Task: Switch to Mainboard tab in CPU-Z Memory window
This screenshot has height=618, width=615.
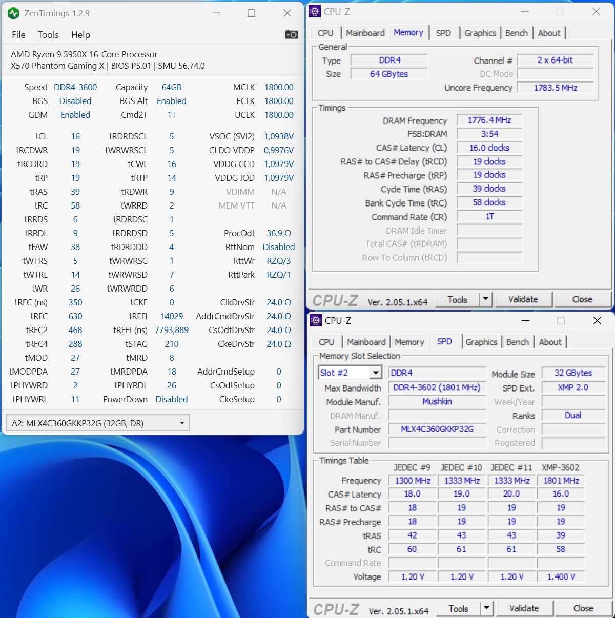Action: click(365, 33)
